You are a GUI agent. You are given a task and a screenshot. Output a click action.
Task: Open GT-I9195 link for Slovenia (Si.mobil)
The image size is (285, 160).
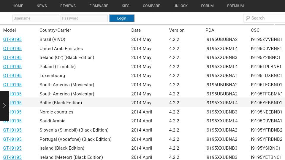point(12,130)
